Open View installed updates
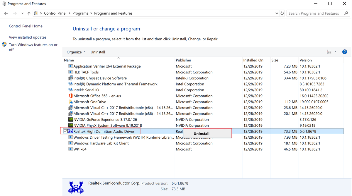 [27, 37]
